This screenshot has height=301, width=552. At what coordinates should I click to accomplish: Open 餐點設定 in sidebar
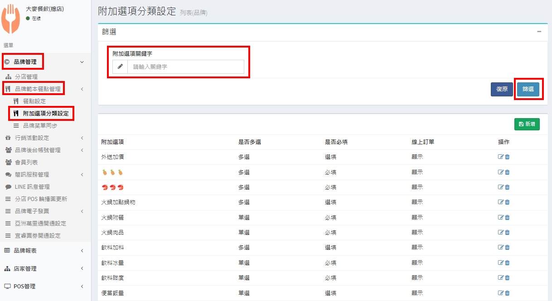34,101
